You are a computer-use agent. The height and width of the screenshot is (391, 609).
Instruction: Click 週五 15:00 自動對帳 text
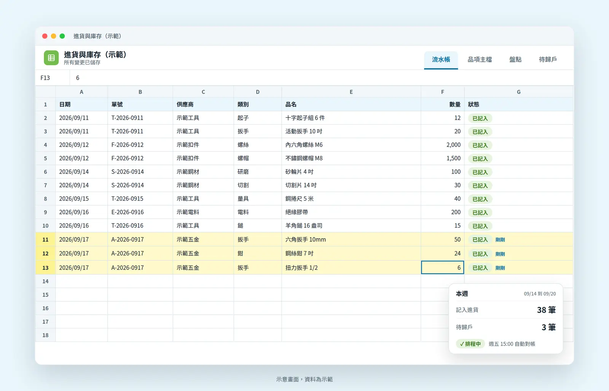pyautogui.click(x=512, y=344)
